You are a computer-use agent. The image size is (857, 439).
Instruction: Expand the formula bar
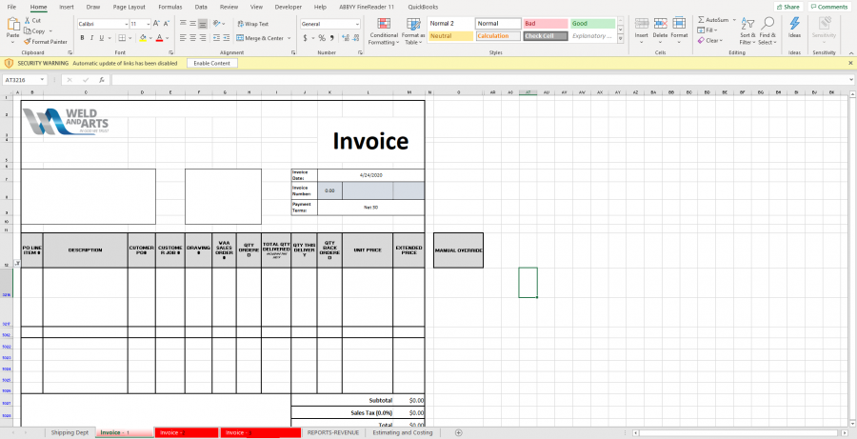[x=851, y=80]
